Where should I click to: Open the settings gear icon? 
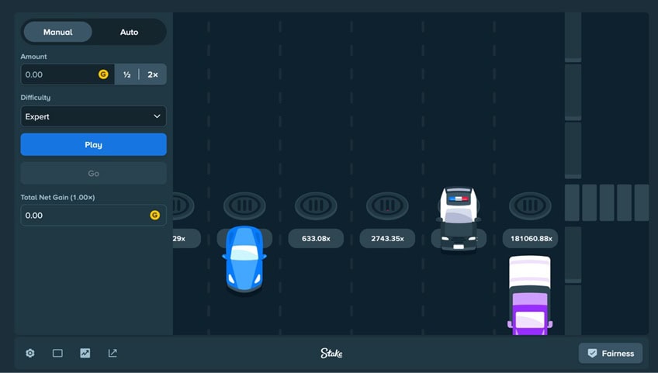(30, 354)
